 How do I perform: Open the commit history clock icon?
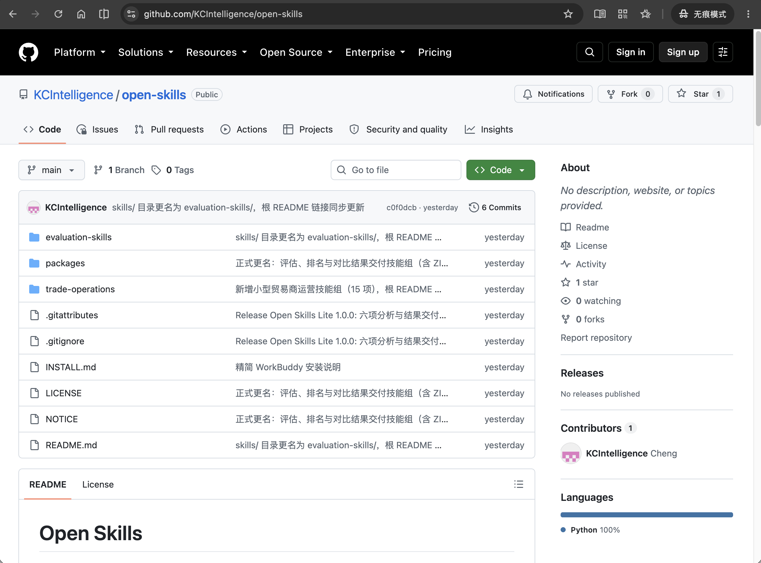click(x=473, y=207)
